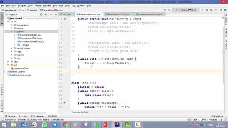Open the Terminal tool window
The image size is (228, 128).
(10, 116)
